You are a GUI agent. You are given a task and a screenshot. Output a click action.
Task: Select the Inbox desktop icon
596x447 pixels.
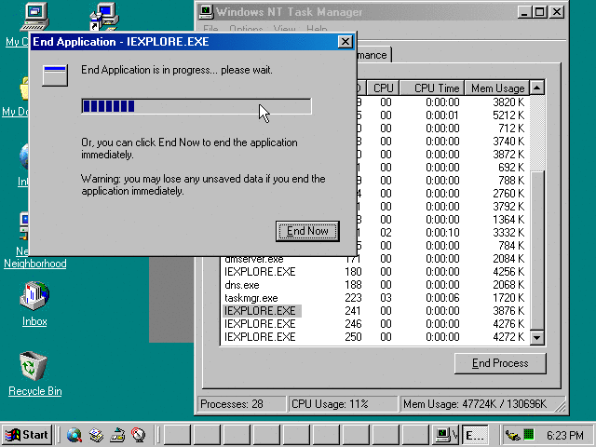(x=34, y=296)
